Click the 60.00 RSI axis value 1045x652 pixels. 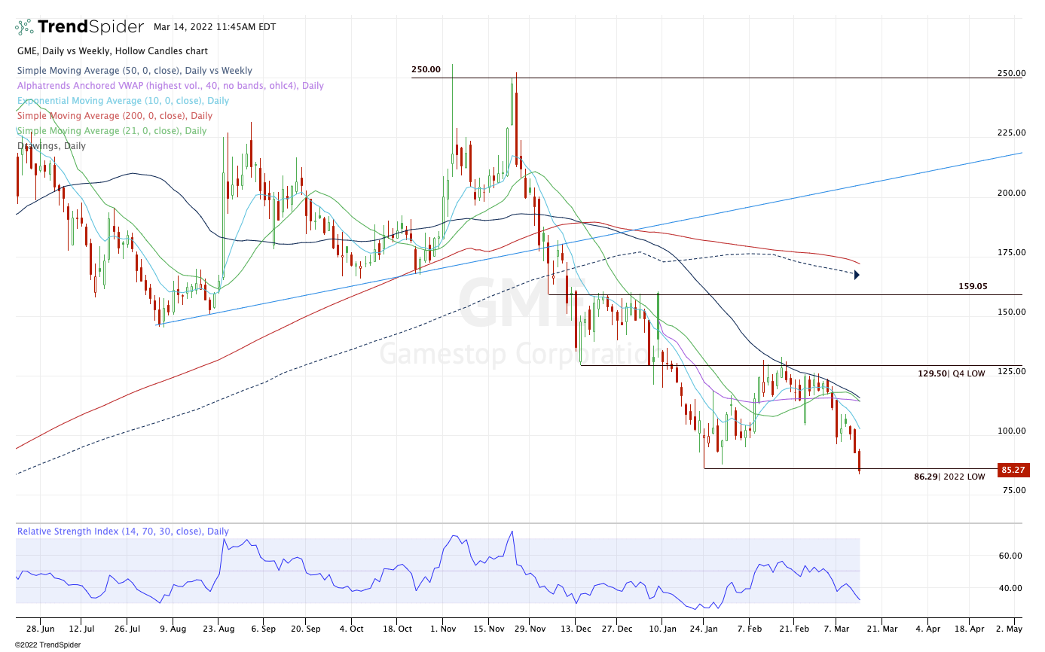click(x=1009, y=556)
